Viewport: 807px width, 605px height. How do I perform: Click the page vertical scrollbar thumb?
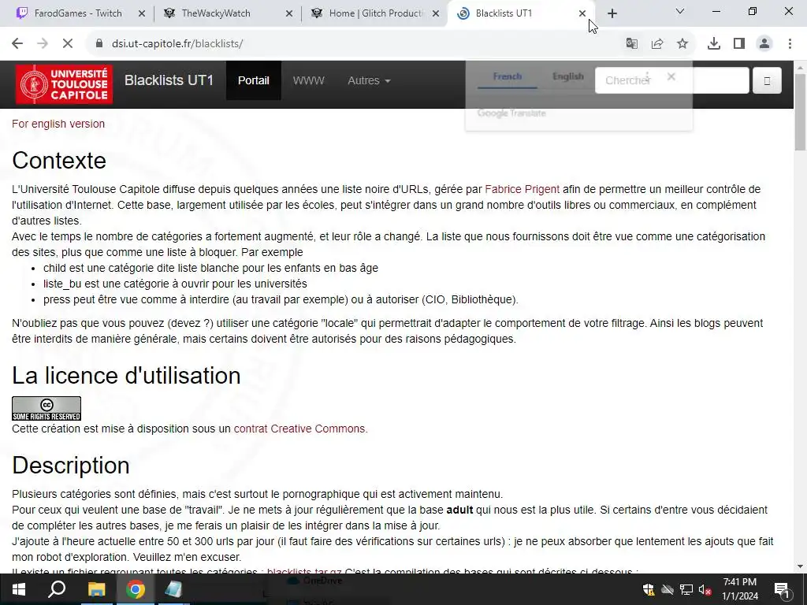[800, 113]
